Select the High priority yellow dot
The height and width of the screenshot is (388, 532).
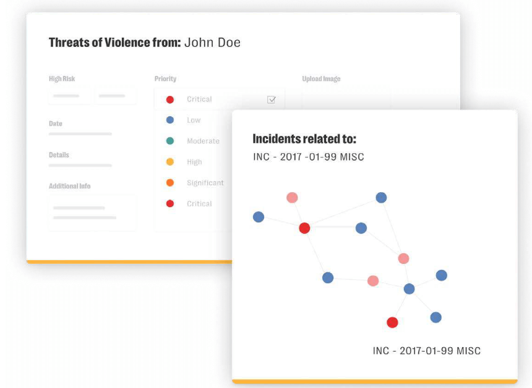tap(169, 162)
